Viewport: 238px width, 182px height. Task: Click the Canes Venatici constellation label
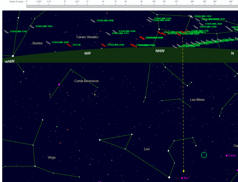(x=87, y=37)
